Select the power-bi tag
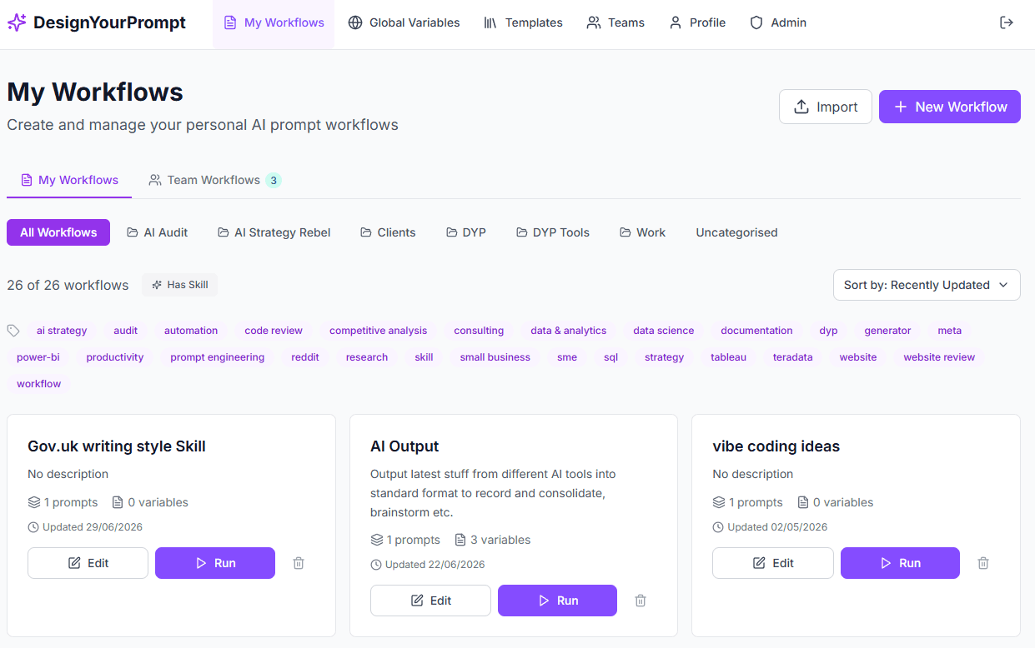Screen dimensions: 1035x648 38,357
